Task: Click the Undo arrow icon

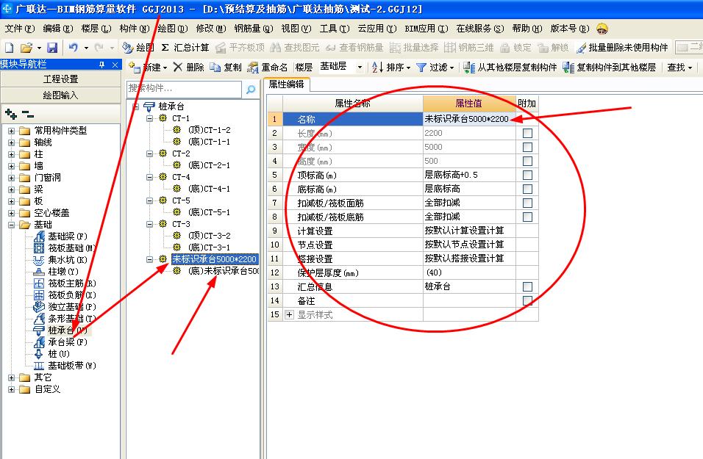Action: 73,47
